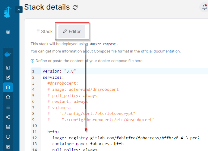208x151 pixels.
Task: Click the info icon beside compose hint
Action: point(32,61)
